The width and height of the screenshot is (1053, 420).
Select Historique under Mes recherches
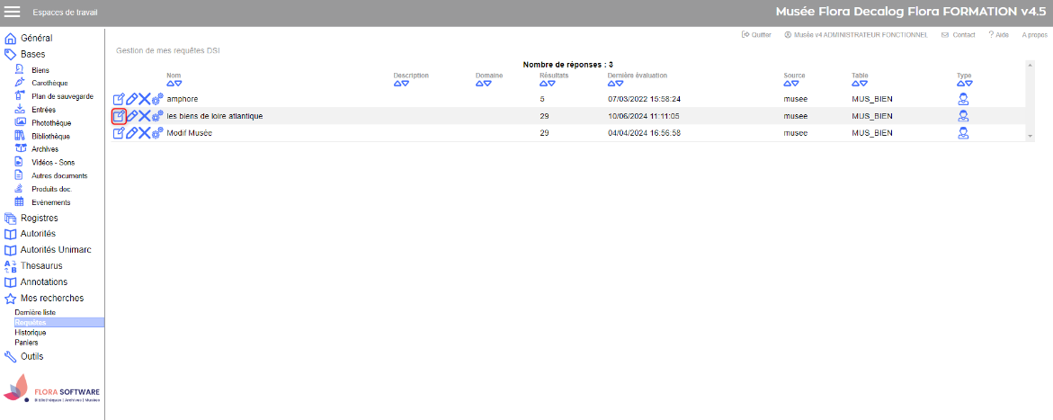pyautogui.click(x=31, y=333)
